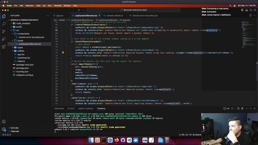Maximize the terminal panel size
The image size is (258, 145).
coord(250,108)
